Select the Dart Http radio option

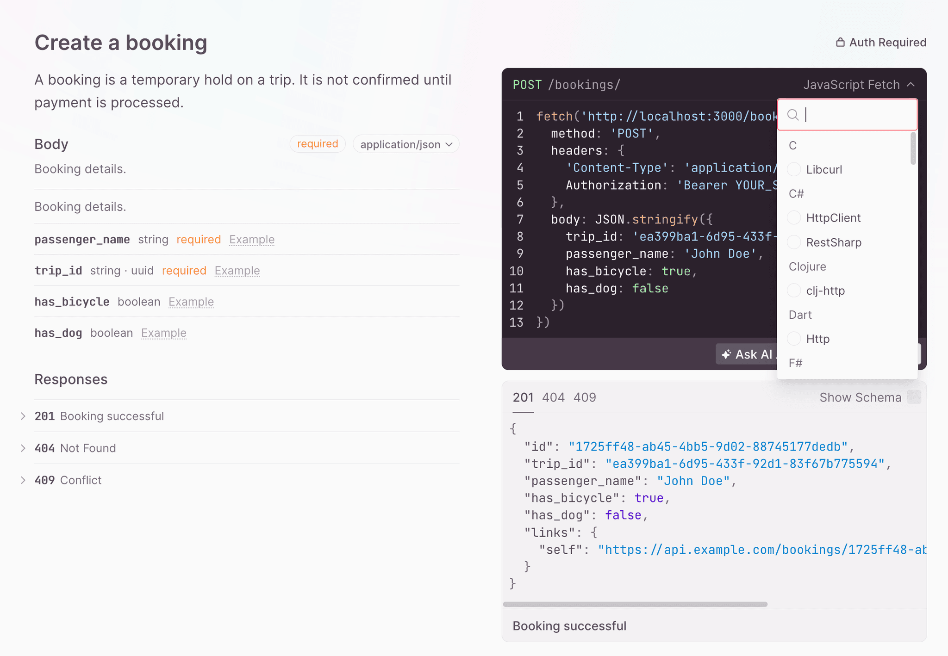click(794, 339)
